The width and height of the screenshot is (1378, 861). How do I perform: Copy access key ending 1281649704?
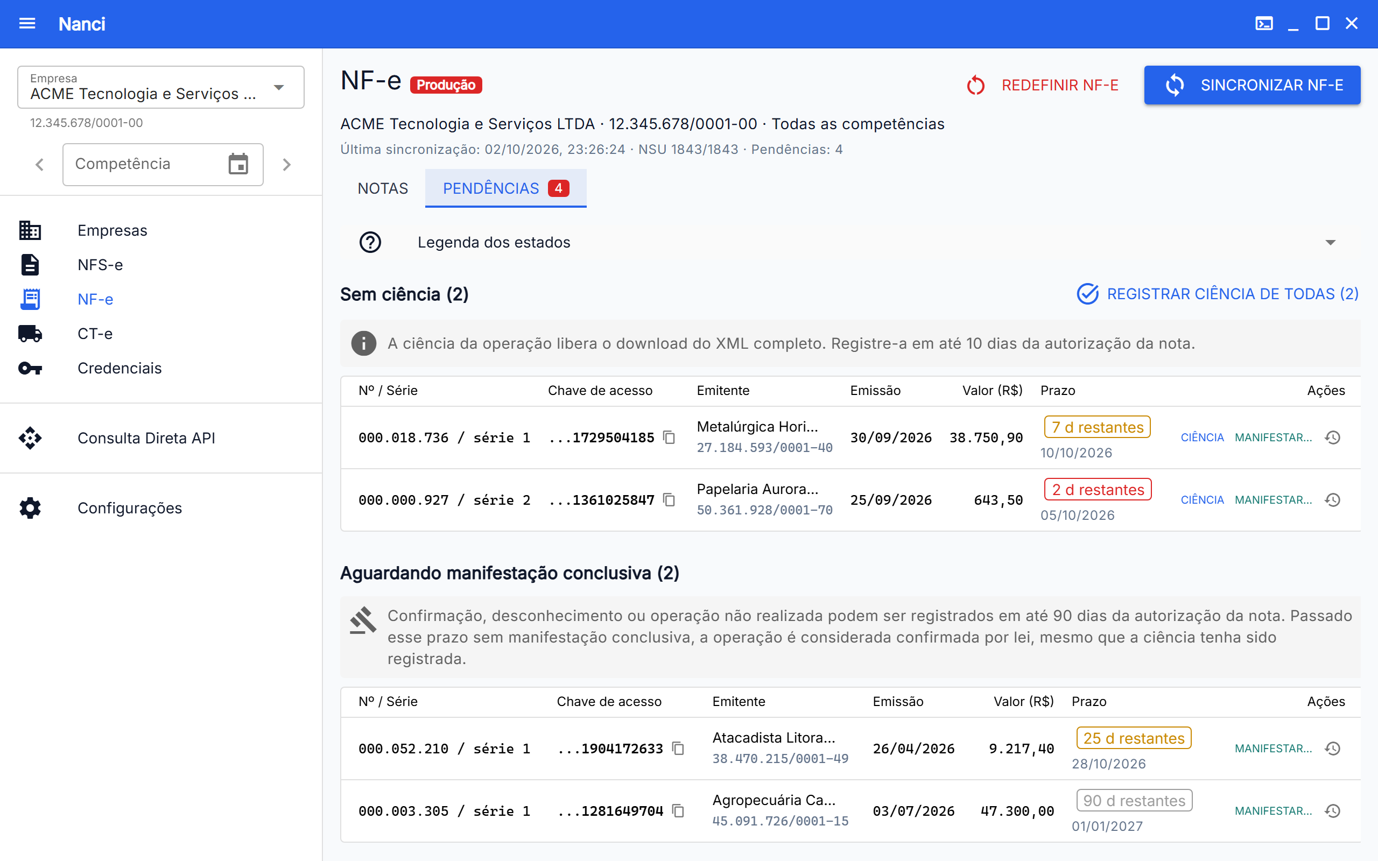[x=678, y=811]
